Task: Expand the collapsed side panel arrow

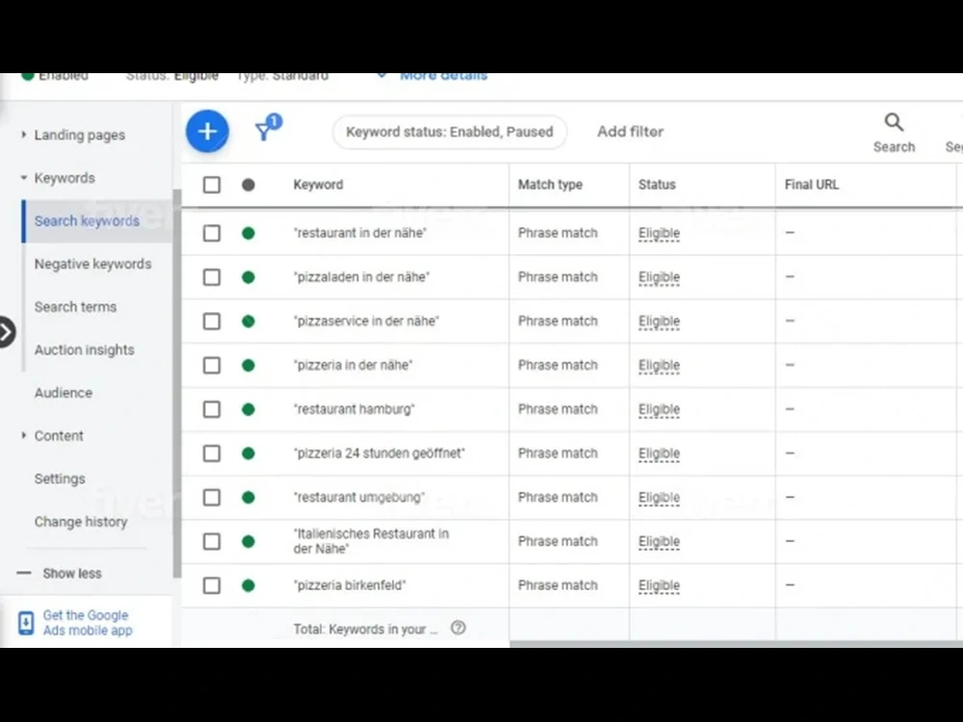Action: coord(6,332)
